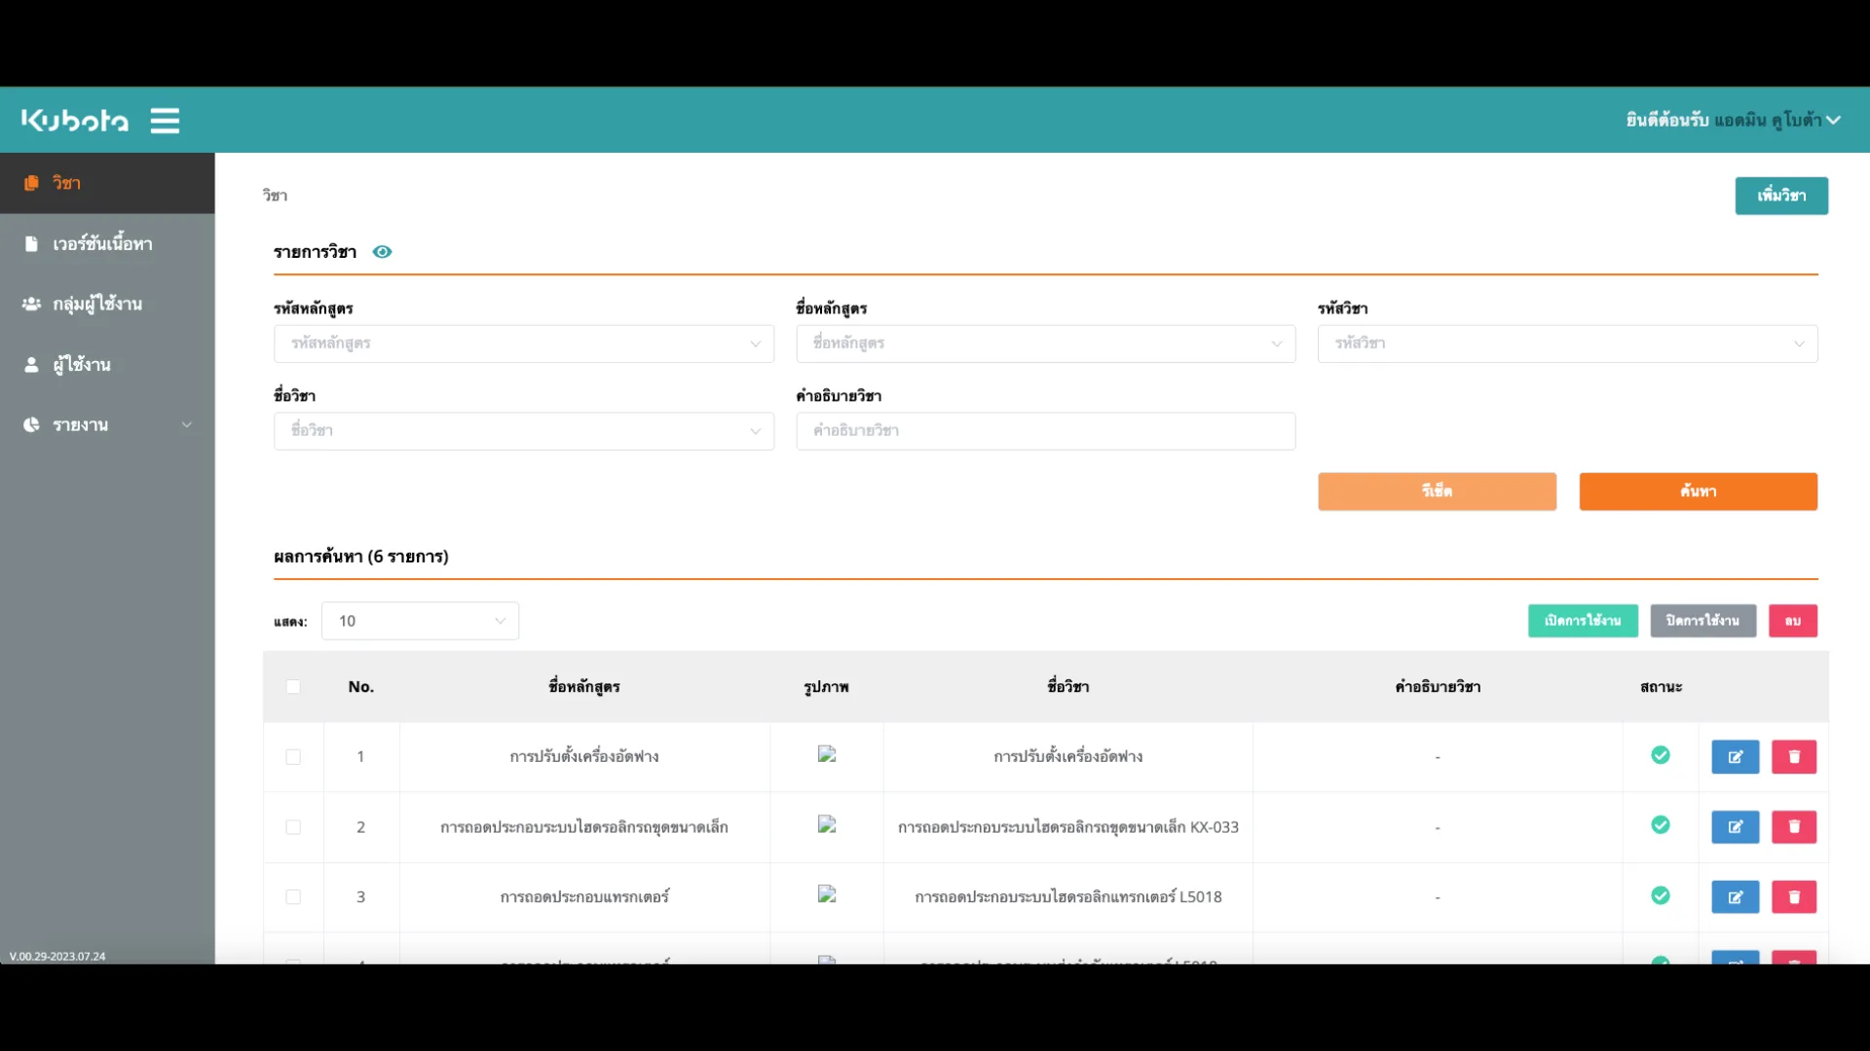Check the select-all checkbox in the table header
Image resolution: width=1870 pixels, height=1051 pixels.
point(293,687)
